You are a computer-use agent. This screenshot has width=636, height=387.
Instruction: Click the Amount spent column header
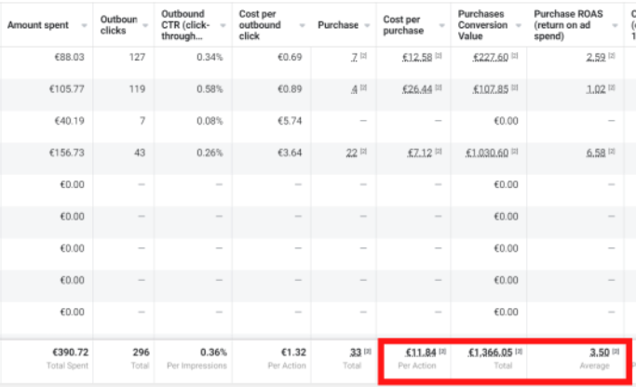(38, 25)
